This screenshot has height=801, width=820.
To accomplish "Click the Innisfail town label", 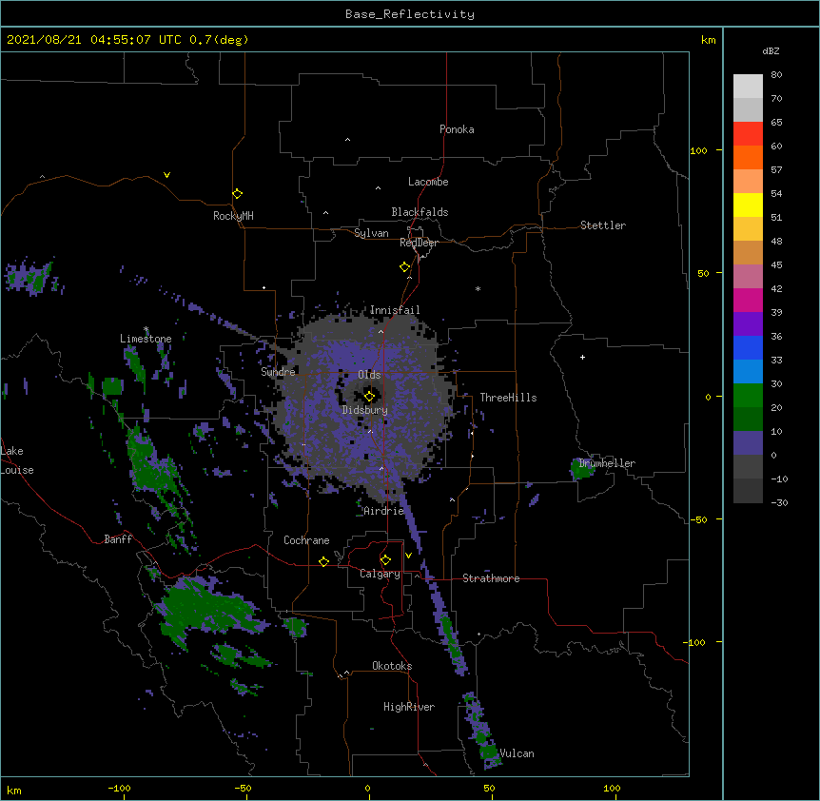I will pyautogui.click(x=395, y=310).
